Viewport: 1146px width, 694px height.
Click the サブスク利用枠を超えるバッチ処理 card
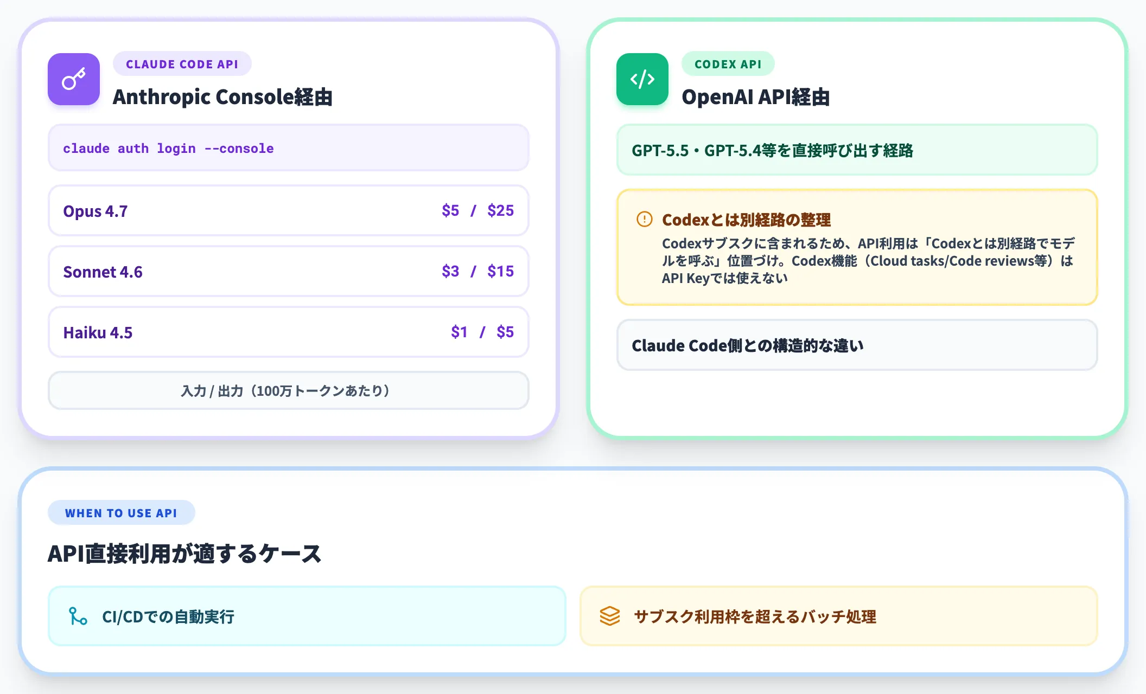(x=839, y=616)
